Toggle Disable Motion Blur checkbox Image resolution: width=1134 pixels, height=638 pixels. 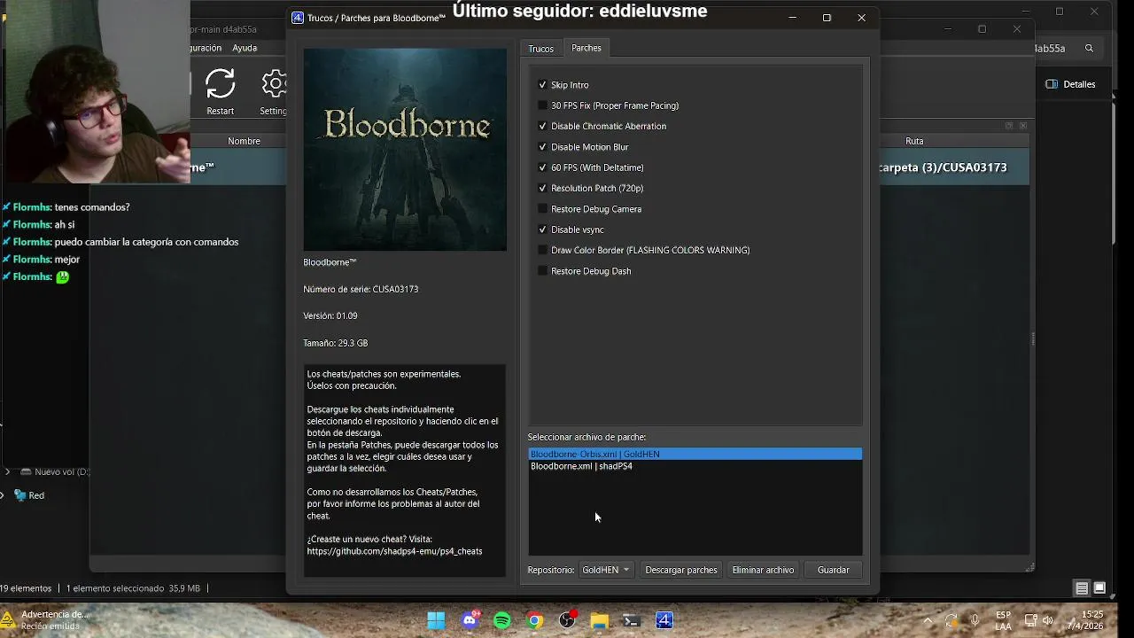point(543,147)
